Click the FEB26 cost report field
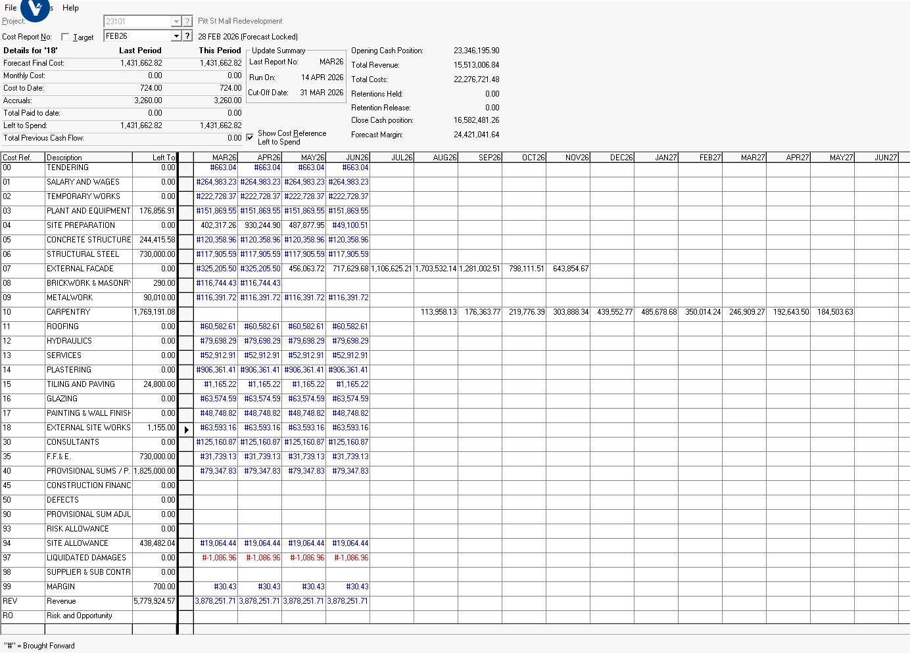Image resolution: width=910 pixels, height=653 pixels. pyautogui.click(x=137, y=36)
